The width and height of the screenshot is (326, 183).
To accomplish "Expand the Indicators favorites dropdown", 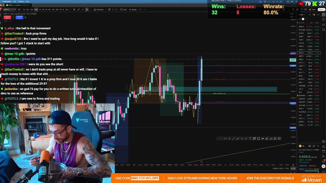I will pos(106,9).
